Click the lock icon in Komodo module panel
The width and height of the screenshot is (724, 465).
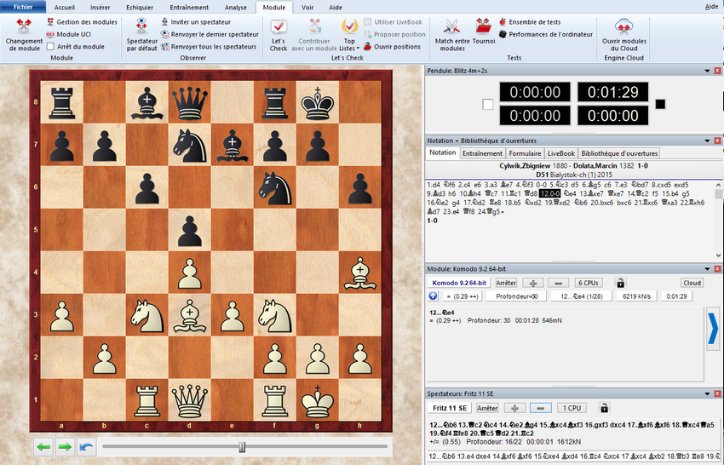click(620, 283)
